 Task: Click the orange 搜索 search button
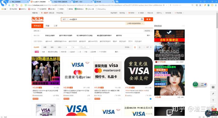148,19
